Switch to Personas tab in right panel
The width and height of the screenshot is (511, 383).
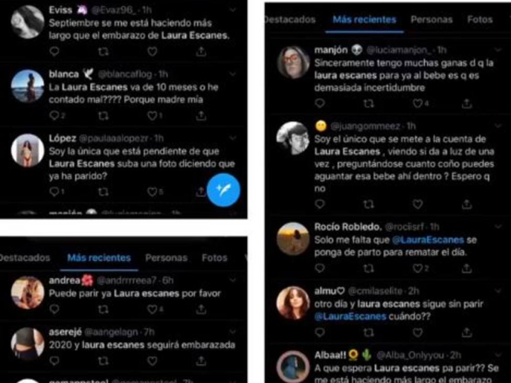tap(432, 20)
